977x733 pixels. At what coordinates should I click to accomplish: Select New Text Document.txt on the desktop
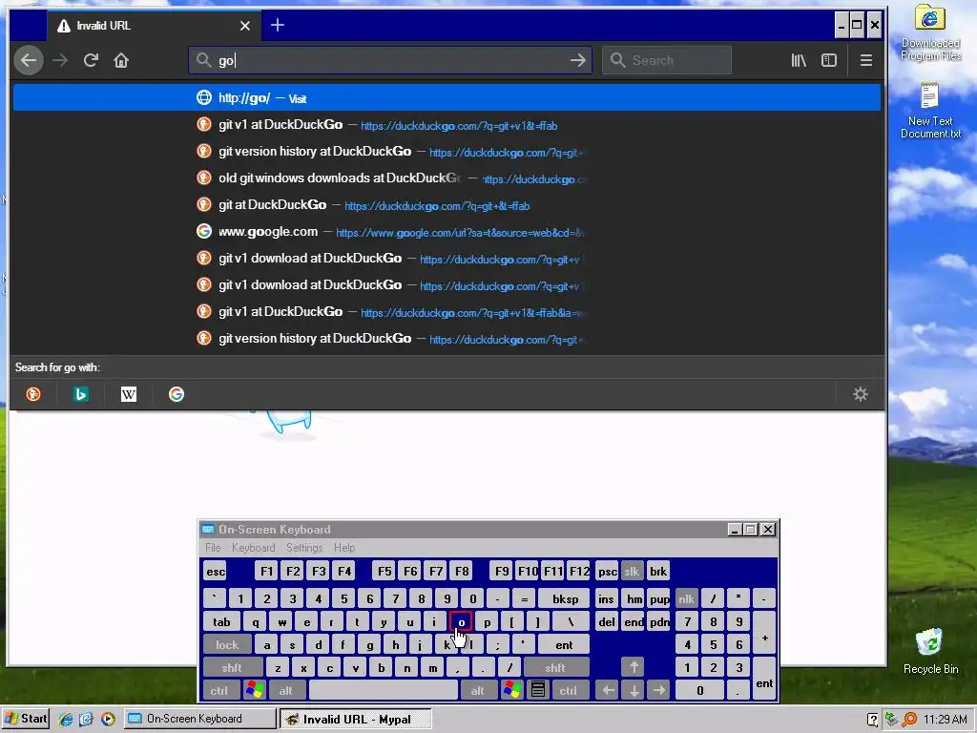(930, 111)
